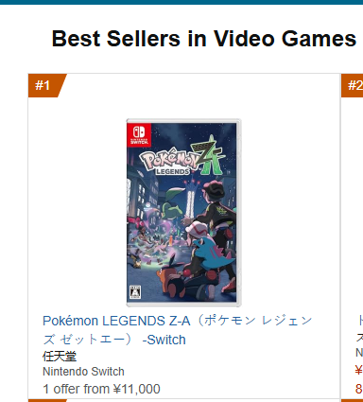
Task: Click the glowing Prism Tower on the cover
Action: (191, 196)
